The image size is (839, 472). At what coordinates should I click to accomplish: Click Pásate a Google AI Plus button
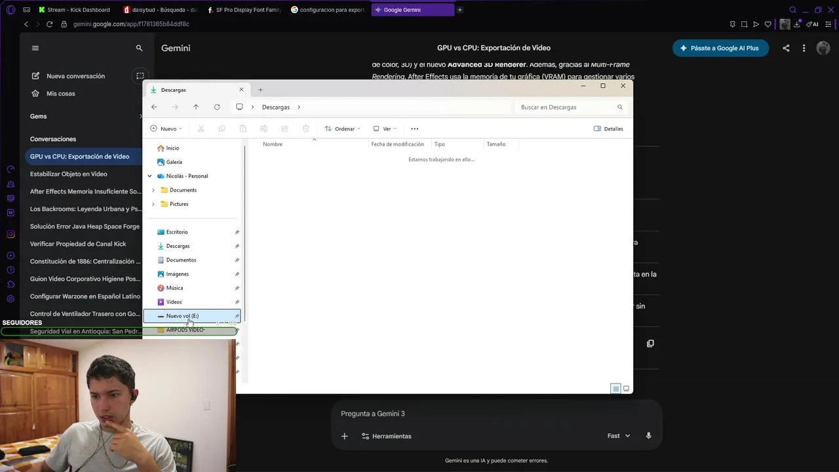pos(720,48)
